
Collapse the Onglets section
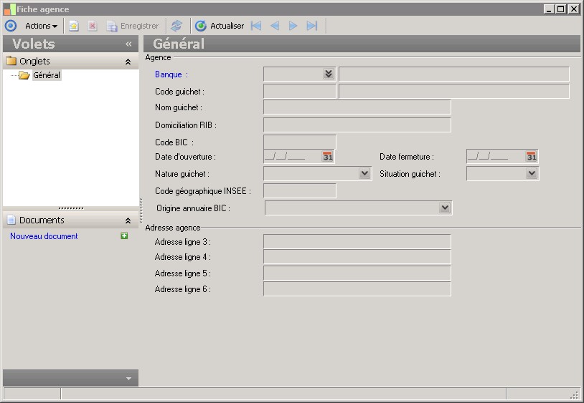pos(128,62)
